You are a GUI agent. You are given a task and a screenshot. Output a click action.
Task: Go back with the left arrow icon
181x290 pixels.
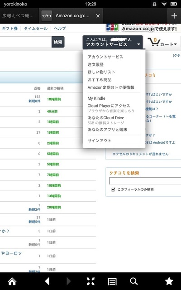point(47,281)
